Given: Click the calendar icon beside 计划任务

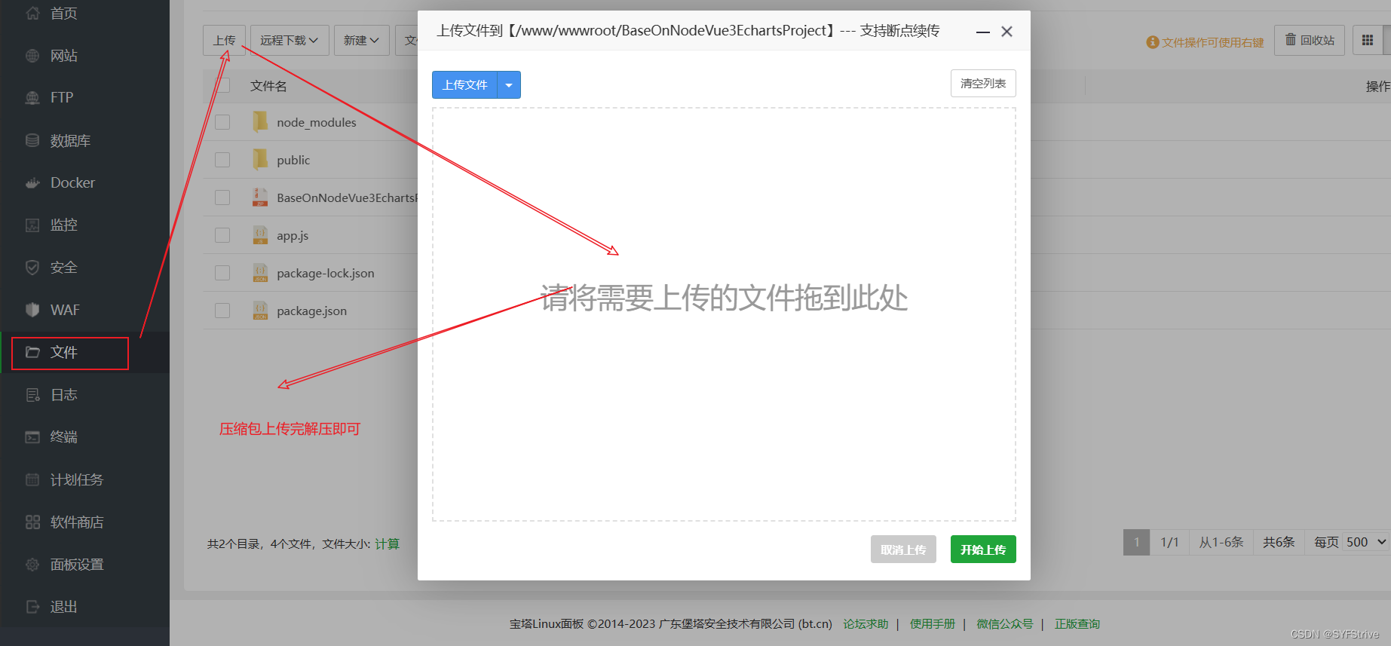Looking at the screenshot, I should tap(32, 479).
